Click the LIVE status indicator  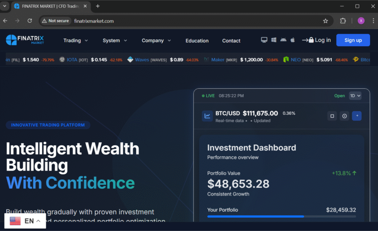tap(208, 96)
